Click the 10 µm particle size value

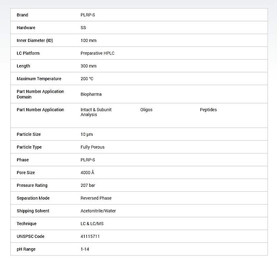pyautogui.click(x=87, y=134)
